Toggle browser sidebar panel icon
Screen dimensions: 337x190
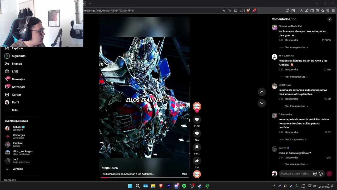312,11
